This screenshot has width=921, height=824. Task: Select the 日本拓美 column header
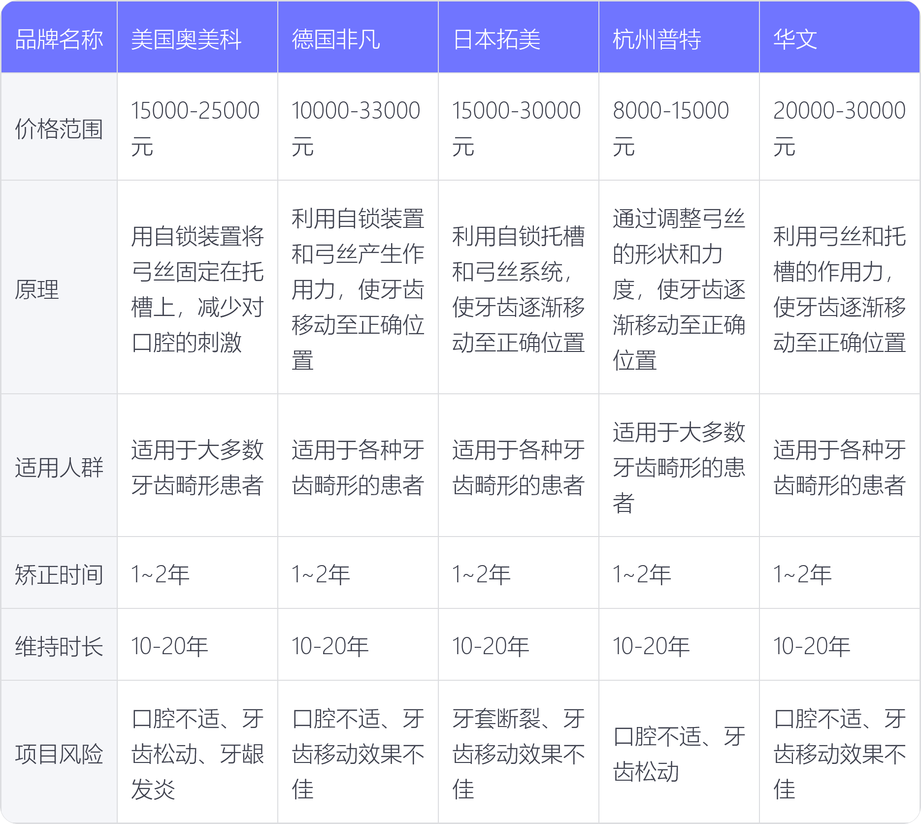(519, 37)
